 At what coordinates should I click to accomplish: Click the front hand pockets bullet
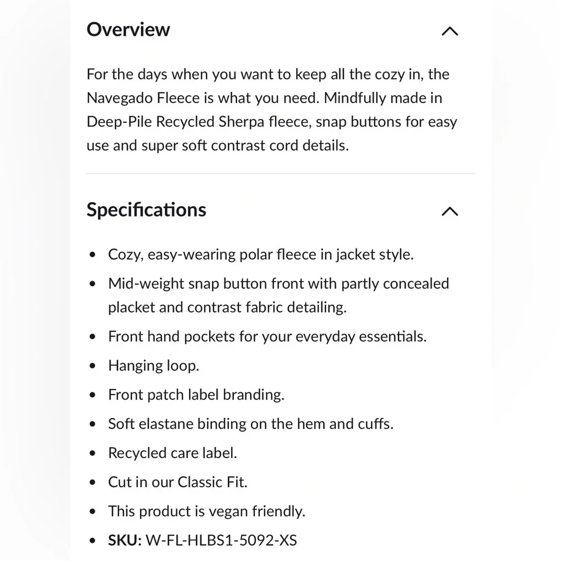tap(267, 337)
